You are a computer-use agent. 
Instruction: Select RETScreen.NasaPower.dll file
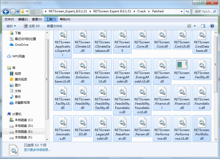(122, 128)
